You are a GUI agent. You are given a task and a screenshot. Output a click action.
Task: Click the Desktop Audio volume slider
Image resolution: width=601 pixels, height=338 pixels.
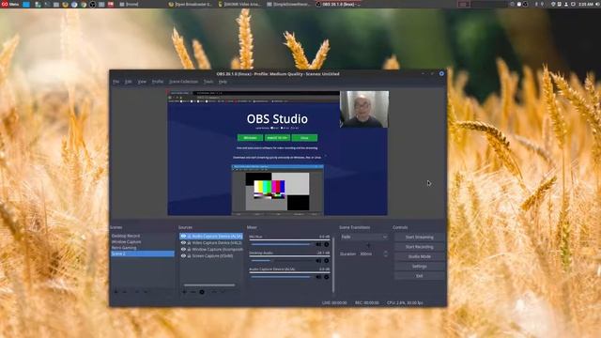[281, 261]
